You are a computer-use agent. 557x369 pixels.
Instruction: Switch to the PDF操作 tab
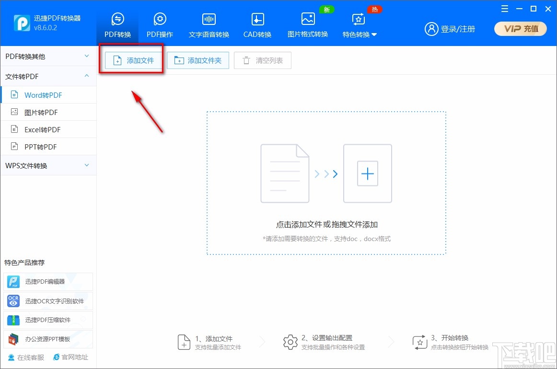coord(160,25)
